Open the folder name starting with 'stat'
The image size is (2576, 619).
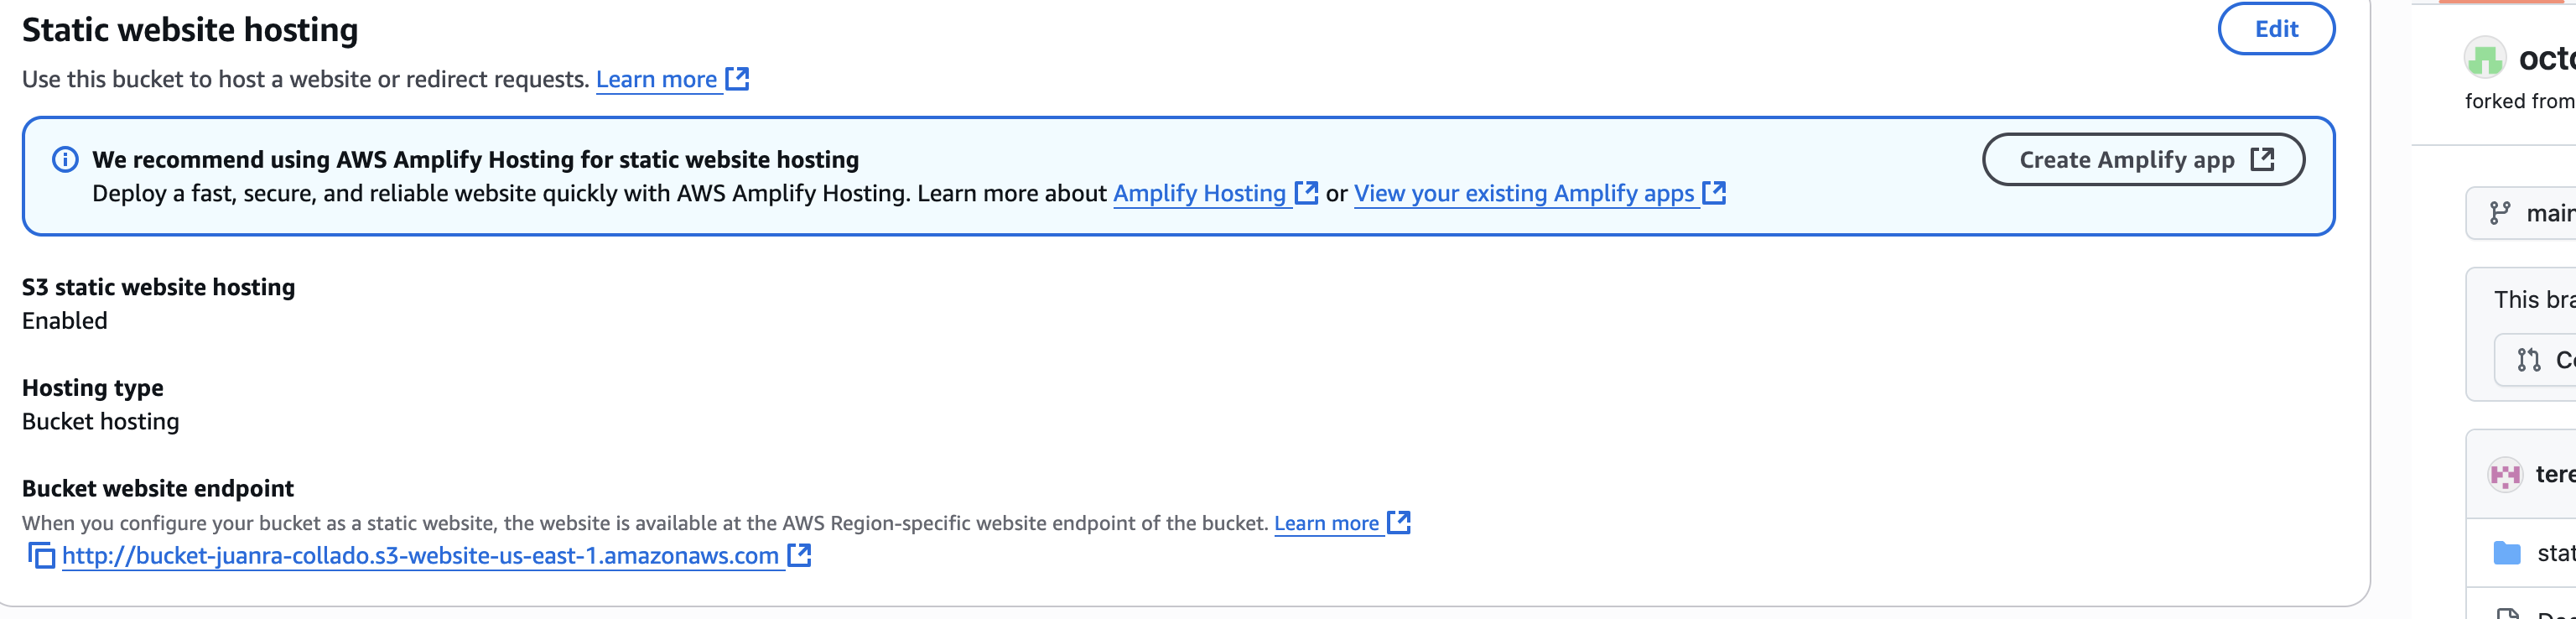(2555, 553)
